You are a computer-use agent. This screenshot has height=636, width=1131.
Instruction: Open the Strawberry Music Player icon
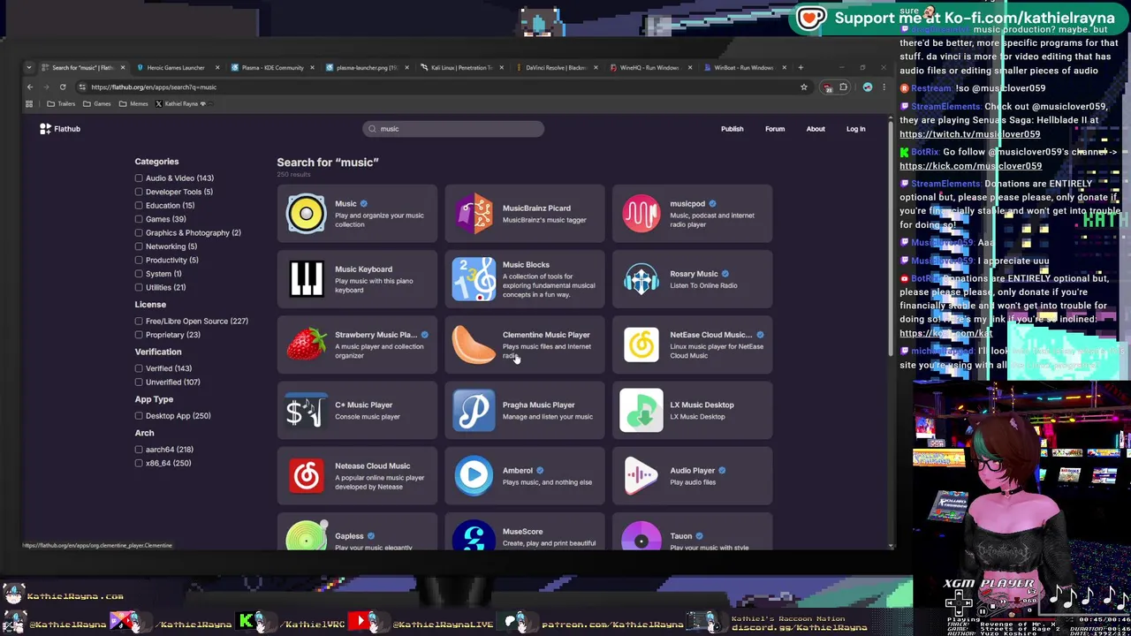pos(306,344)
